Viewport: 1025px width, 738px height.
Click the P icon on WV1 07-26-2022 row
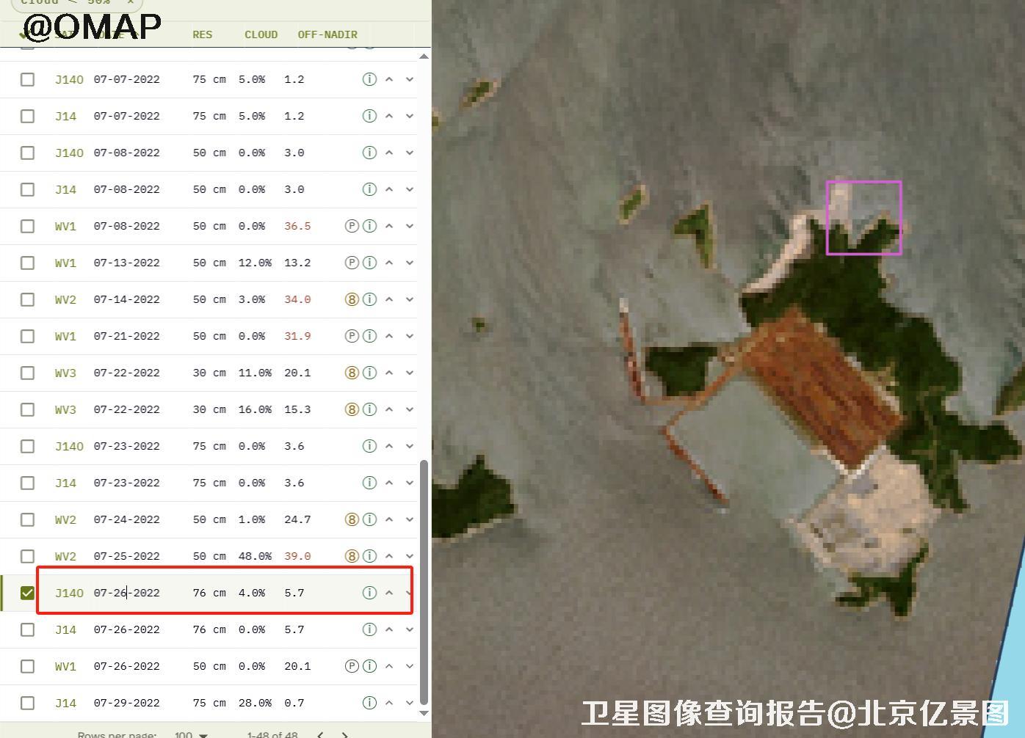pos(352,666)
